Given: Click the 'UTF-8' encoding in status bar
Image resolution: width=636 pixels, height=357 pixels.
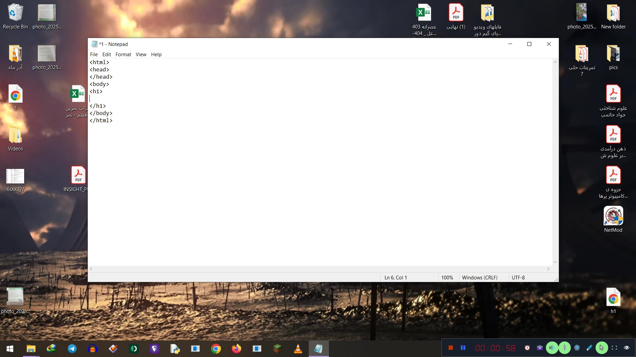Looking at the screenshot, I should pyautogui.click(x=518, y=278).
